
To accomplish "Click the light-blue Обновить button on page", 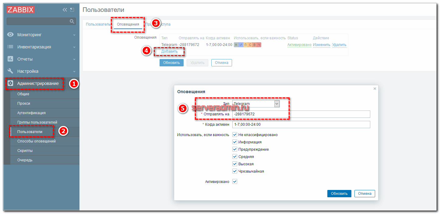I will click(x=171, y=63).
